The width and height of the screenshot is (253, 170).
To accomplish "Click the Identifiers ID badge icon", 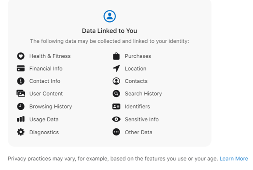I will [x=116, y=106].
